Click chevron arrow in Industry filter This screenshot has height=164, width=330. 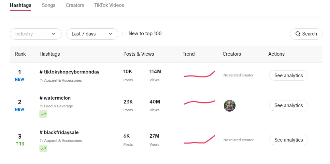[x=54, y=34]
